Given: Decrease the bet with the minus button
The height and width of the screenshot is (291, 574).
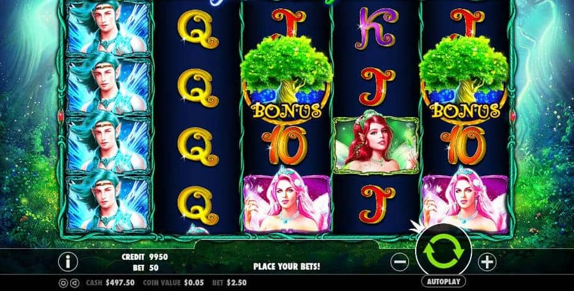Looking at the screenshot, I should (x=400, y=262).
